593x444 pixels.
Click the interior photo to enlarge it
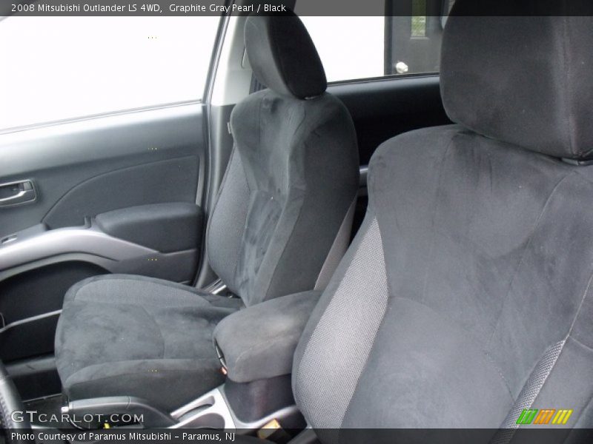coord(296,222)
